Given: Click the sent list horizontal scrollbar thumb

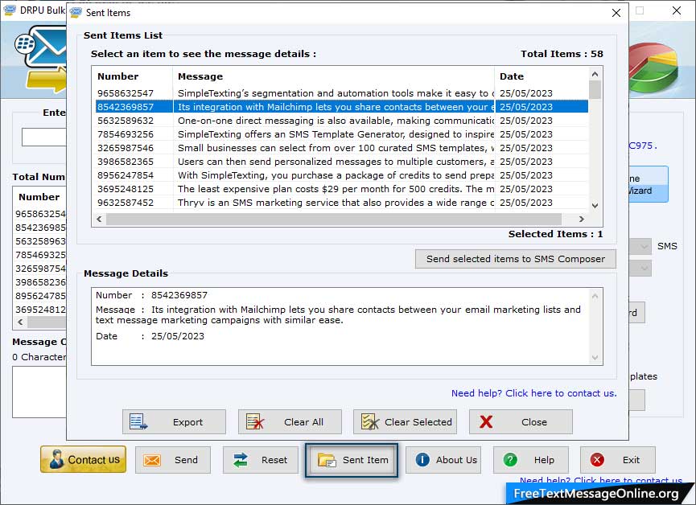Looking at the screenshot, I should click(x=334, y=219).
